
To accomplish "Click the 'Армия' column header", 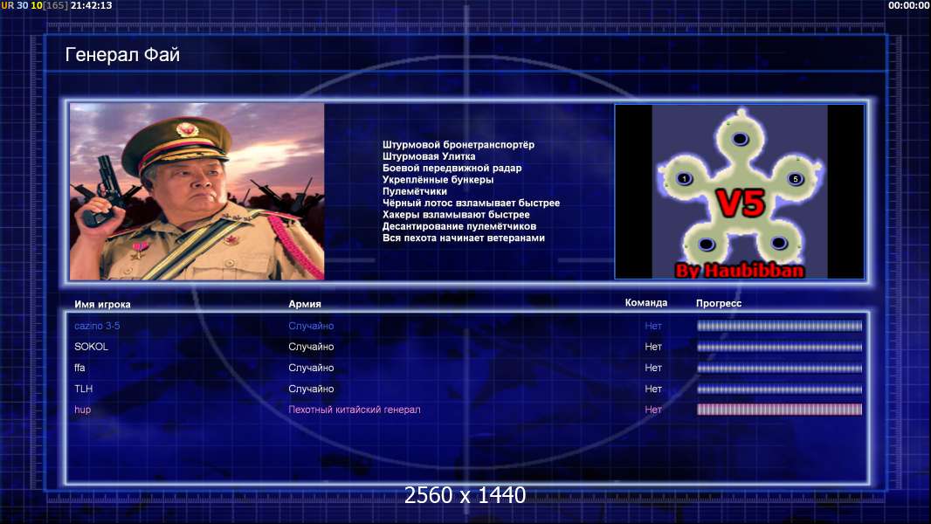I will click(305, 304).
